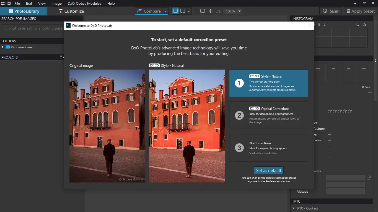Open the view mode dropdown arrow
Image resolution: width=378 pixels, height=212 pixels.
coord(189,11)
